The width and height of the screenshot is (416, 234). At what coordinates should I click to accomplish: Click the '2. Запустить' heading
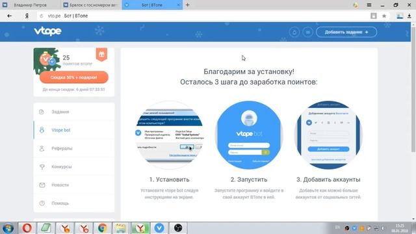click(249, 179)
